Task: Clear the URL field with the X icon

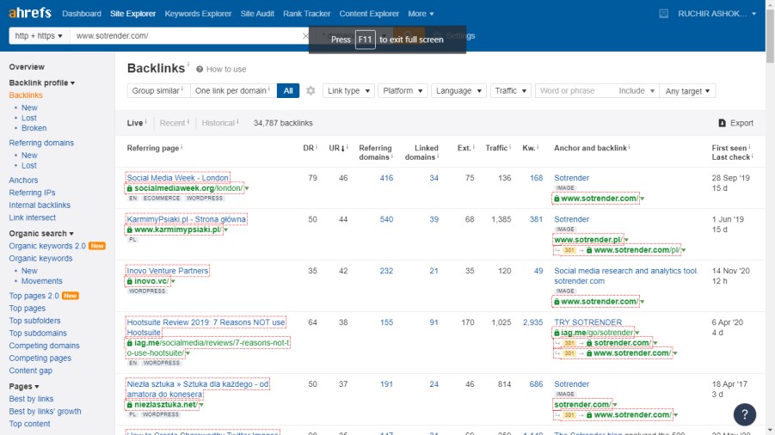Action: point(305,35)
